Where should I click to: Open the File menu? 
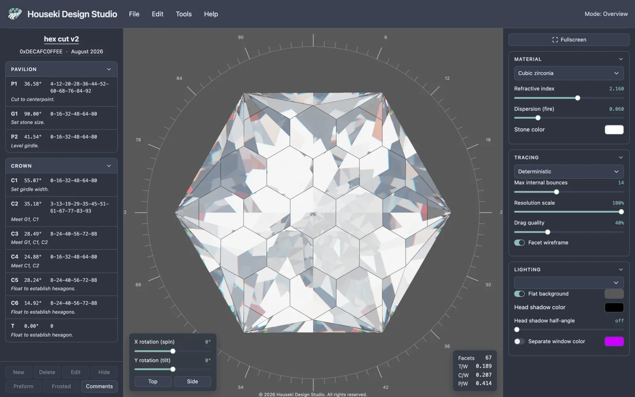pos(134,14)
